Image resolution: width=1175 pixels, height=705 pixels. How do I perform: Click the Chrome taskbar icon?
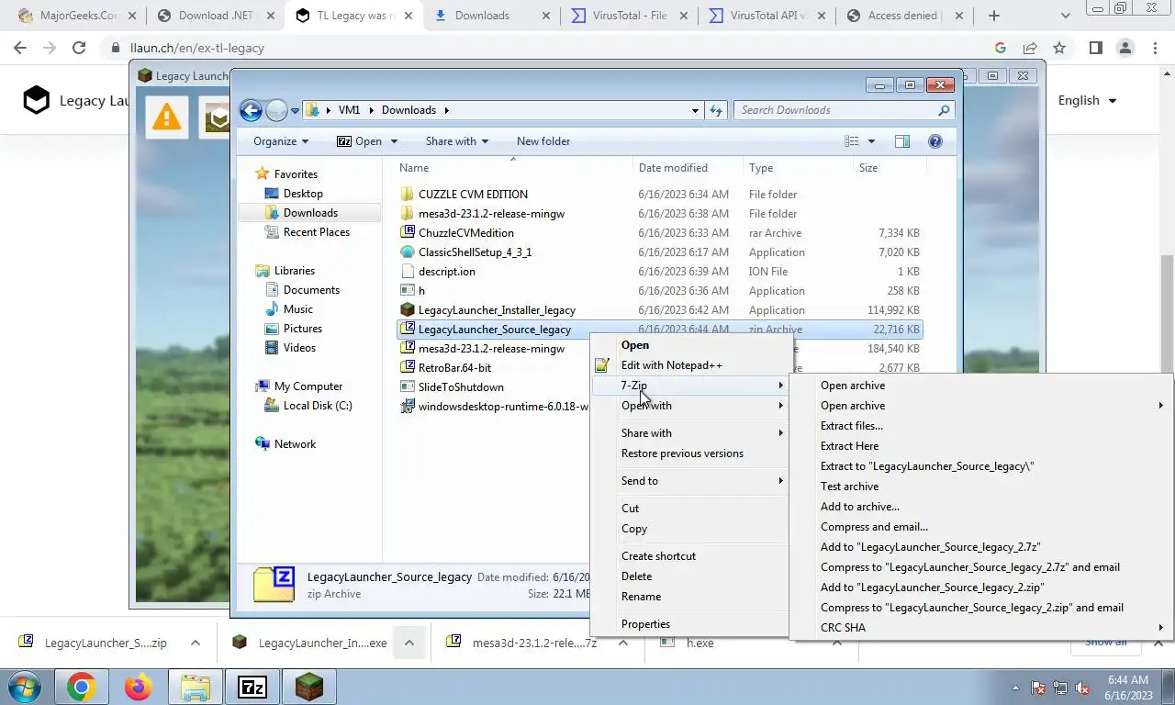[81, 687]
